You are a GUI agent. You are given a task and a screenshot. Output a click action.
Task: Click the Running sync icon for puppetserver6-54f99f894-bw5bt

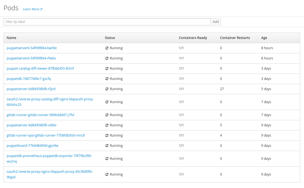[x=107, y=48]
